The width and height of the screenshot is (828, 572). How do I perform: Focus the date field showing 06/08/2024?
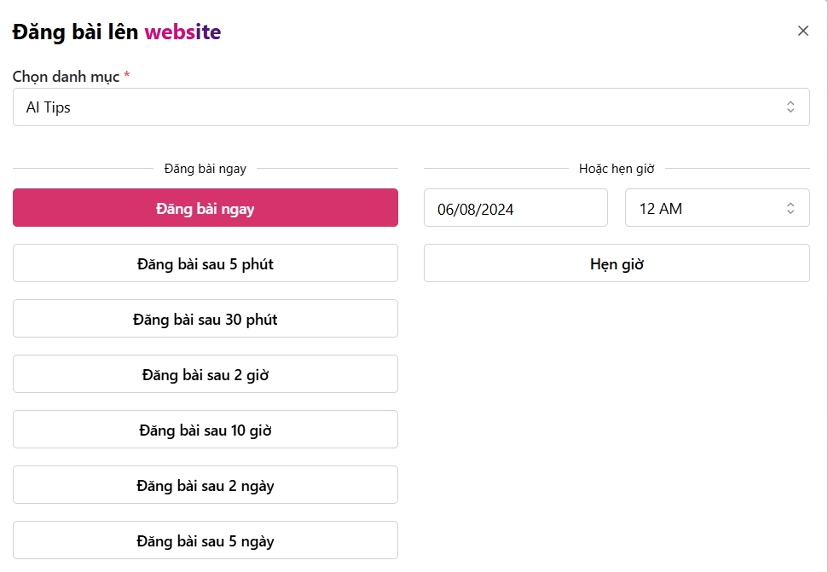(x=515, y=208)
